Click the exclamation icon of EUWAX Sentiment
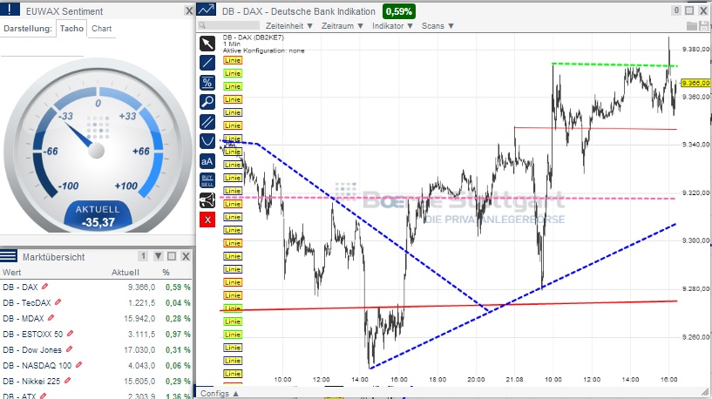This screenshot has height=399, width=712. pyautogui.click(x=10, y=10)
